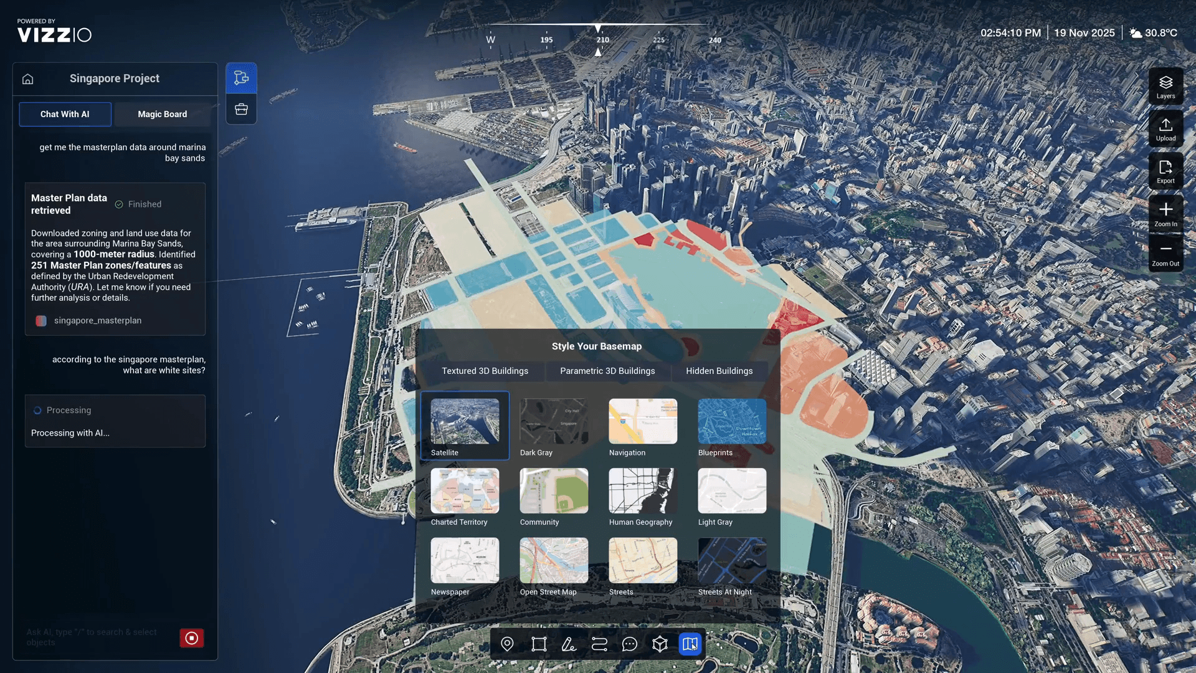Pick the Streets At Night basemap
1196x673 pixels.
(732, 561)
